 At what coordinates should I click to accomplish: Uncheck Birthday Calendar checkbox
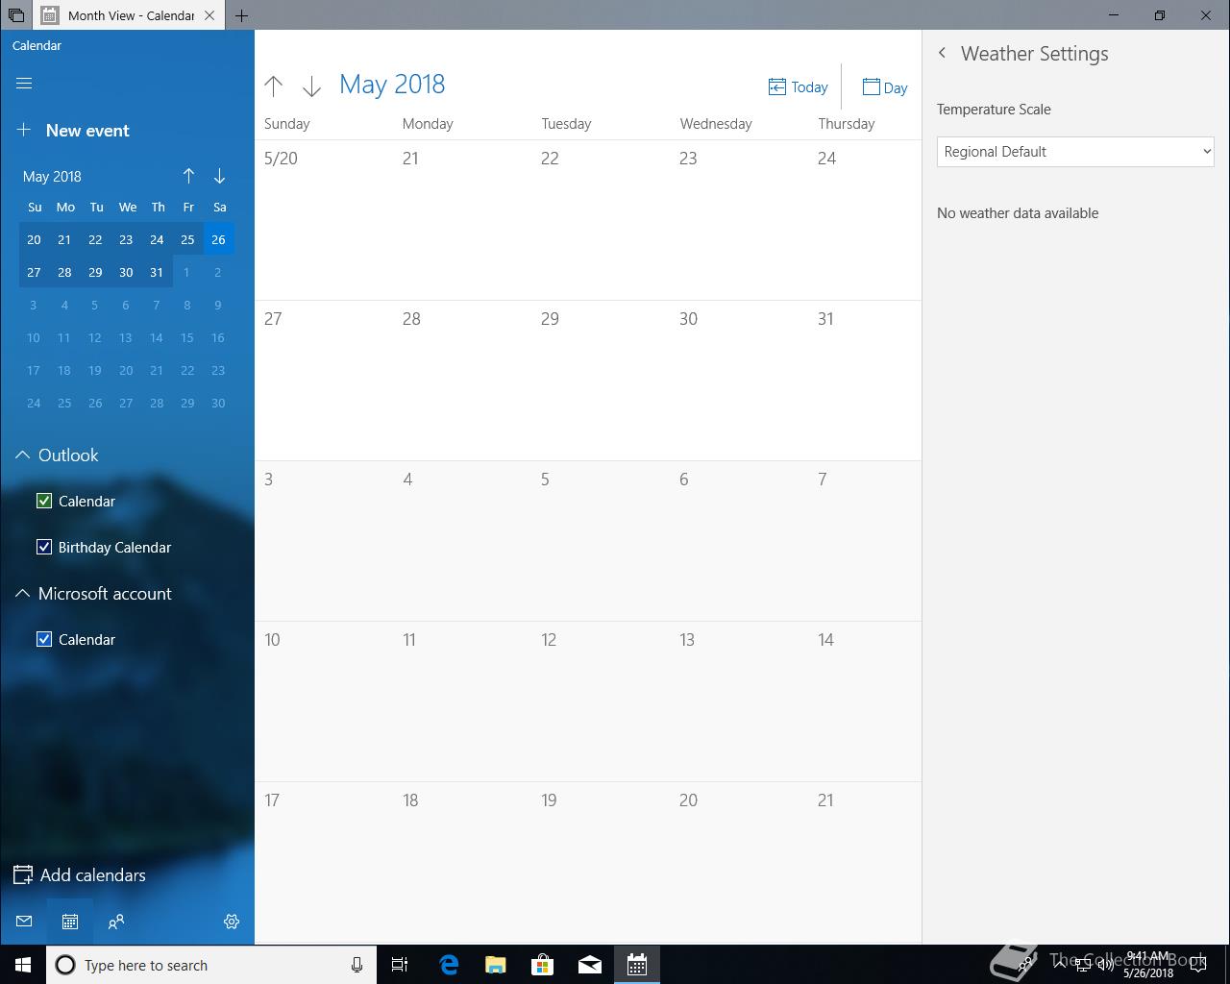(44, 547)
